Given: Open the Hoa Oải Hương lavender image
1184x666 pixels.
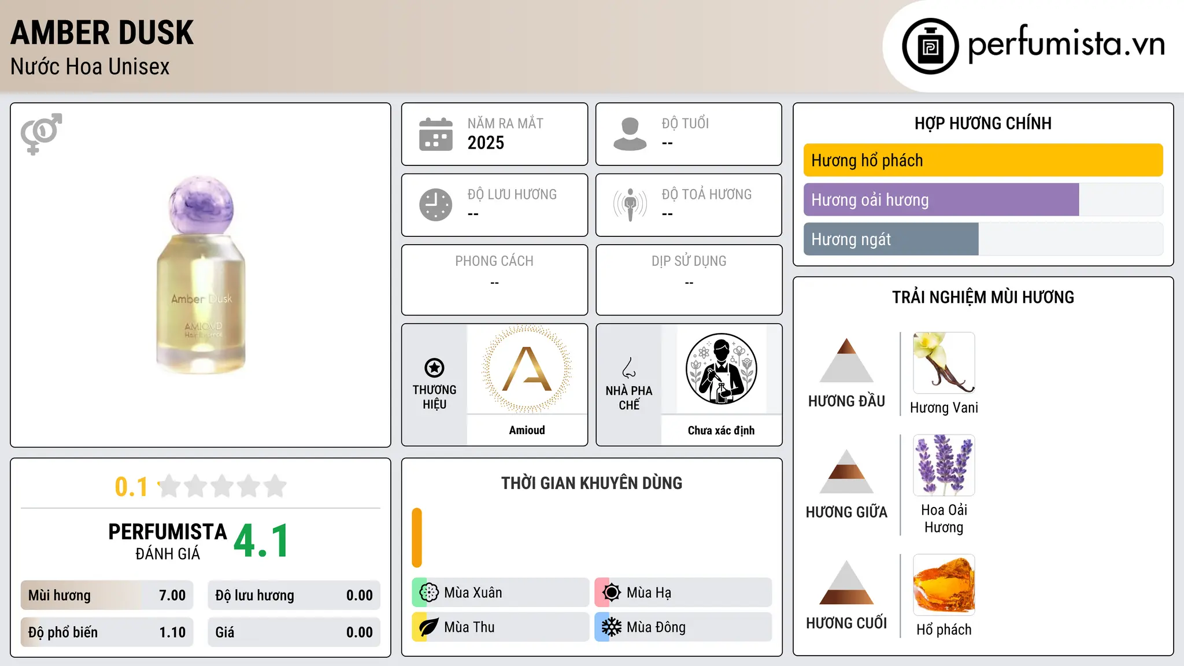Looking at the screenshot, I should (944, 465).
